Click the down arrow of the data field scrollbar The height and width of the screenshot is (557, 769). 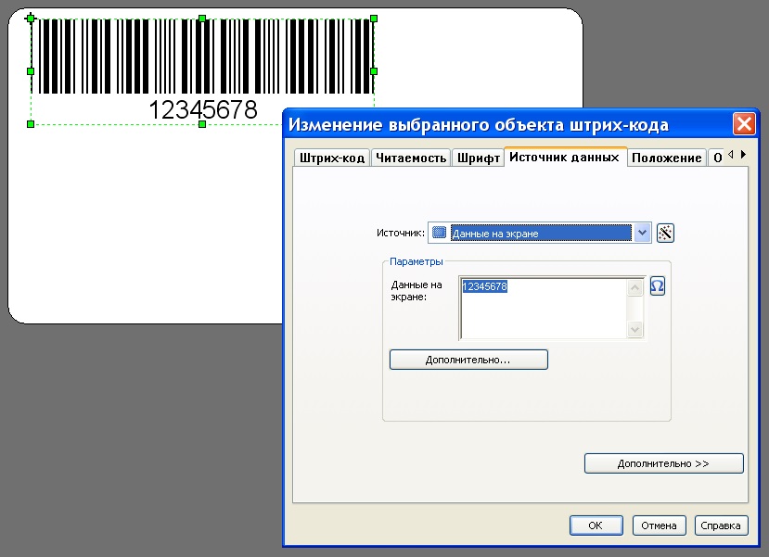pyautogui.click(x=635, y=329)
